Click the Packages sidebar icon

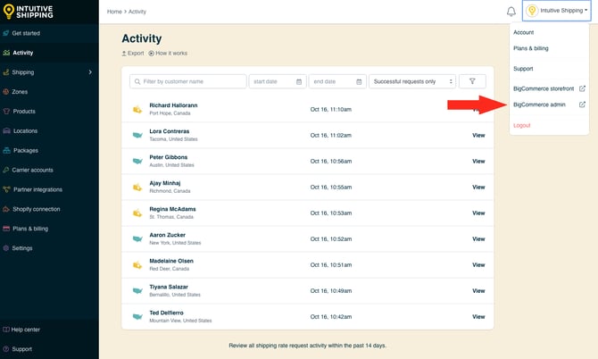(x=6, y=150)
